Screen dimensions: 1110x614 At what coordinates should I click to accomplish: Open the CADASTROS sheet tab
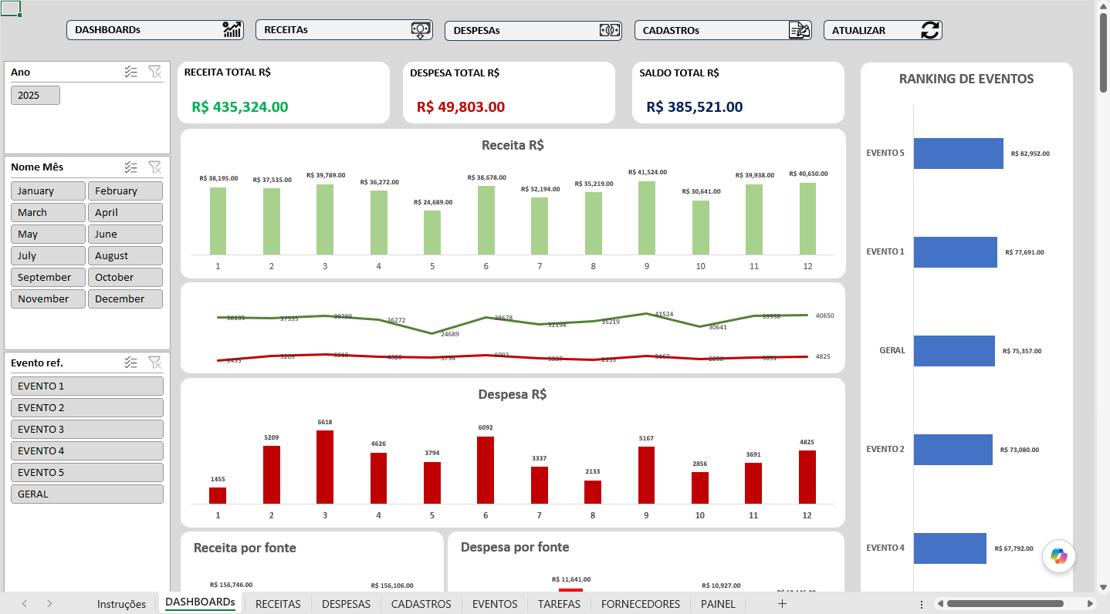(x=421, y=604)
